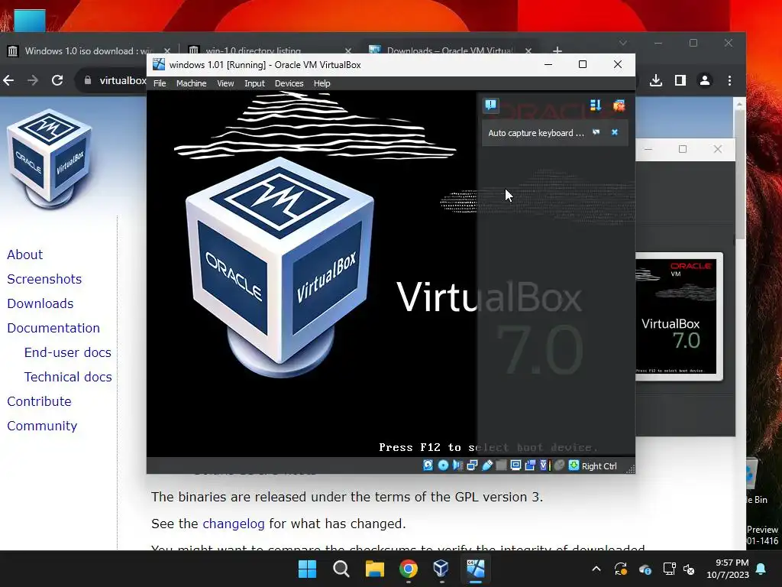This screenshot has height=587, width=782.
Task: Show hidden system tray icons chevron
Action: tap(596, 569)
